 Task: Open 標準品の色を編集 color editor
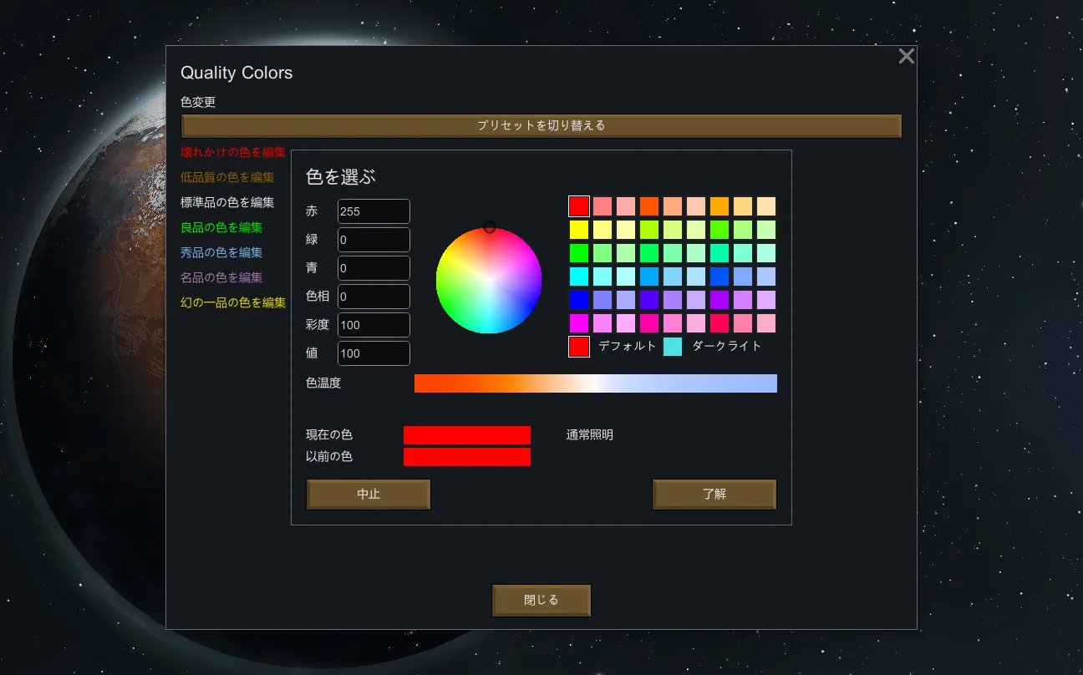(227, 202)
